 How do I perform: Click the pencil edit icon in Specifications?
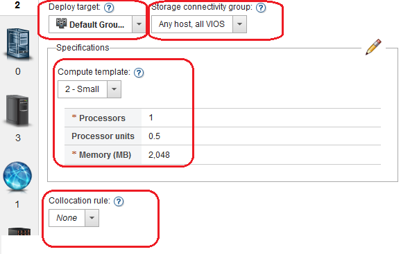pyautogui.click(x=373, y=47)
